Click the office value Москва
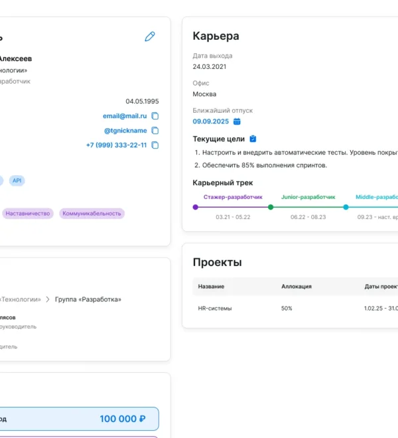 click(204, 94)
